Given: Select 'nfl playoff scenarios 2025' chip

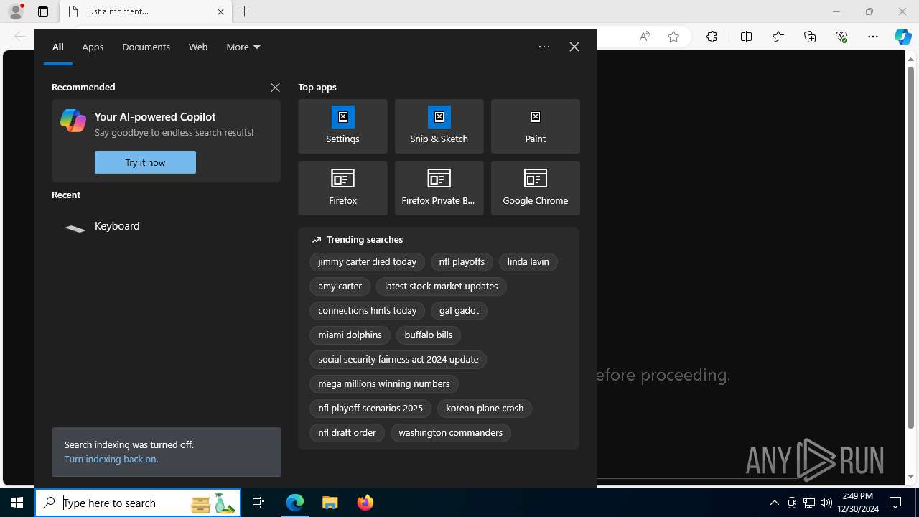Looking at the screenshot, I should [x=370, y=409].
